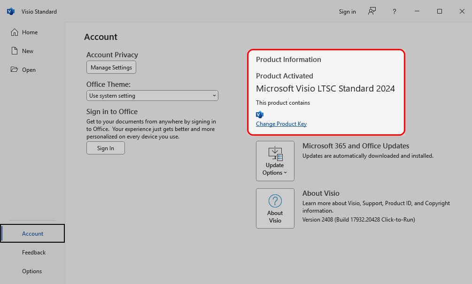Image resolution: width=472 pixels, height=284 pixels.
Task: Open the feedback person icon in title bar
Action: pos(372,11)
